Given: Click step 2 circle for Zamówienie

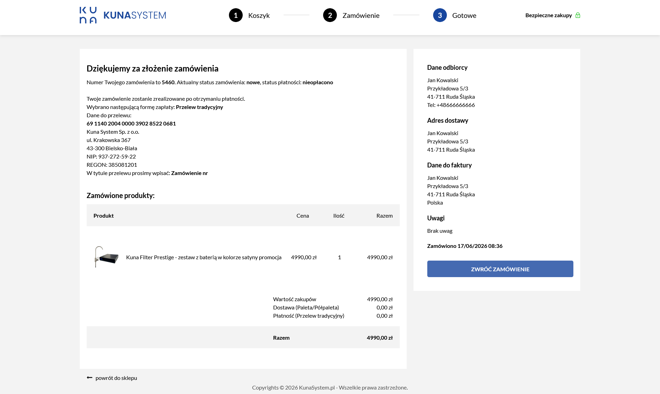Looking at the screenshot, I should tap(330, 15).
